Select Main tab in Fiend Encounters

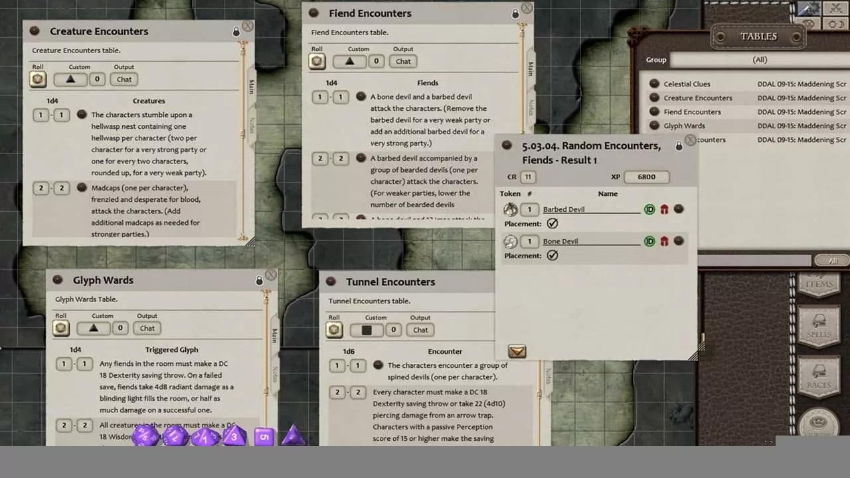tap(531, 68)
